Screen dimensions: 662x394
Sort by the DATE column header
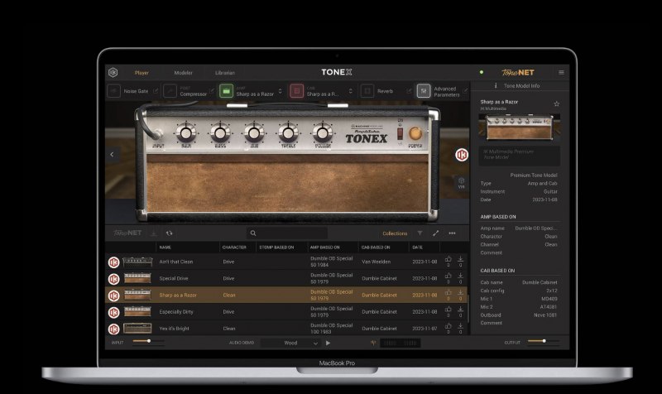(418, 247)
